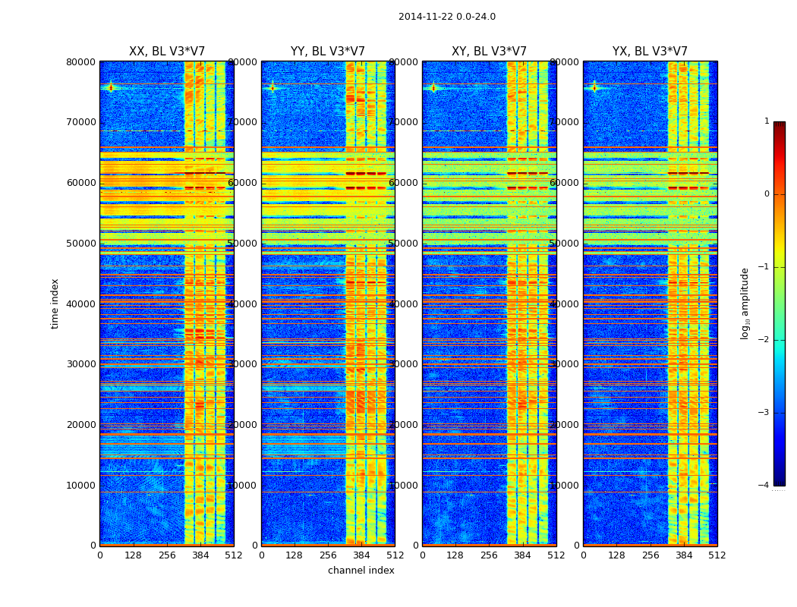Click YX panel x-tick "256"

click(650, 555)
